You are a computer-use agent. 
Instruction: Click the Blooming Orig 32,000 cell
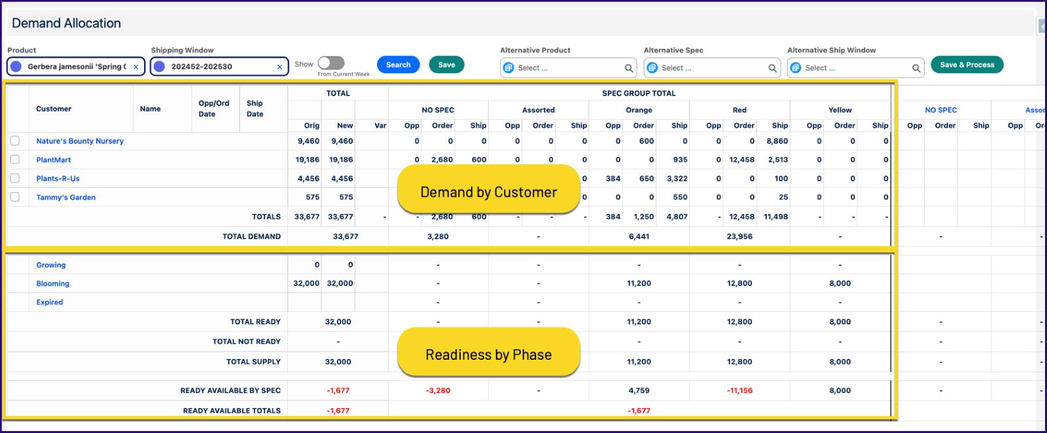pyautogui.click(x=306, y=284)
